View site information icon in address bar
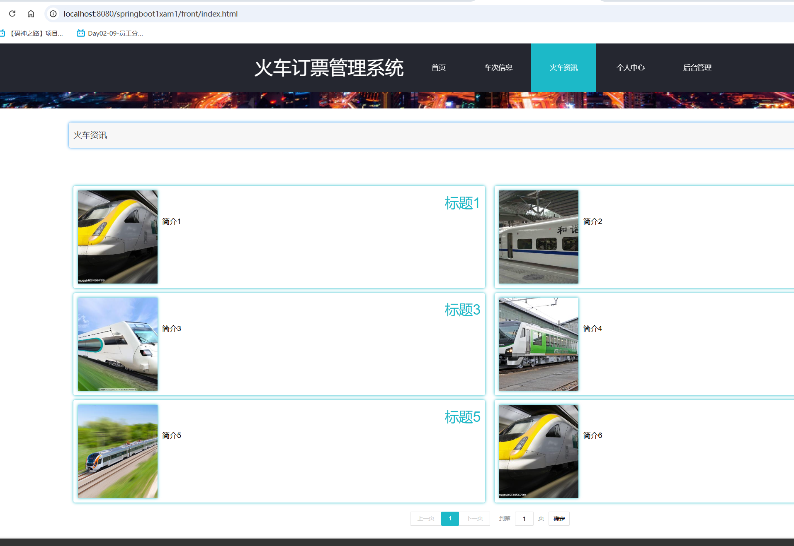 click(53, 14)
